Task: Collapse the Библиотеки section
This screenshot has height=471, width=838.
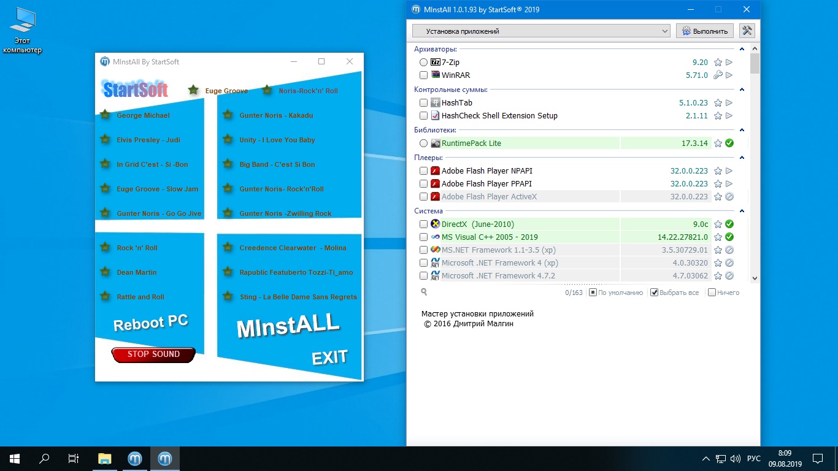Action: tap(742, 130)
